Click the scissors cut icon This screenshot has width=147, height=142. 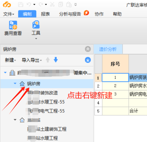(52, 4)
